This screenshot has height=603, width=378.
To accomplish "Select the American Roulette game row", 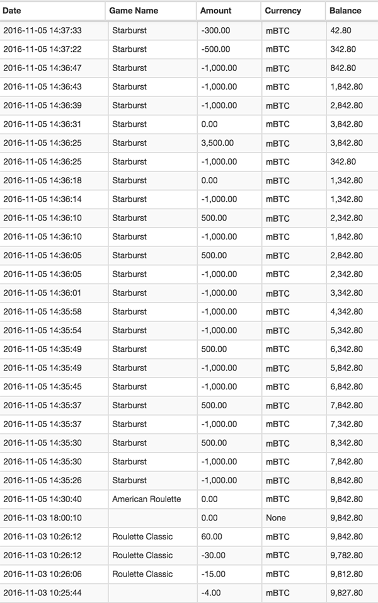I will tap(189, 499).
